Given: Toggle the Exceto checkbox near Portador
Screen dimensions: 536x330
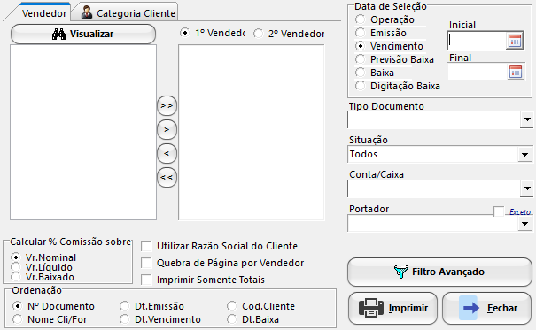Looking at the screenshot, I should coord(499,211).
